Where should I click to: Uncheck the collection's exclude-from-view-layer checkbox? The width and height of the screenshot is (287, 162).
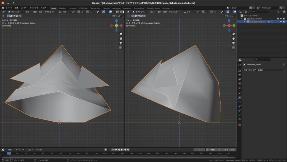[x=278, y=18]
